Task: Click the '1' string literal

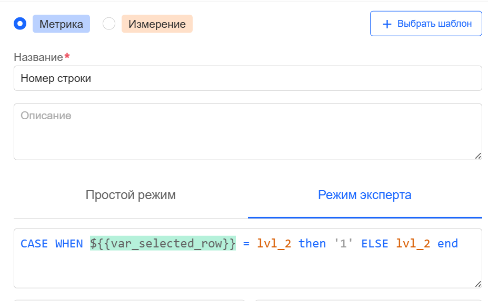Action: pyautogui.click(x=344, y=244)
